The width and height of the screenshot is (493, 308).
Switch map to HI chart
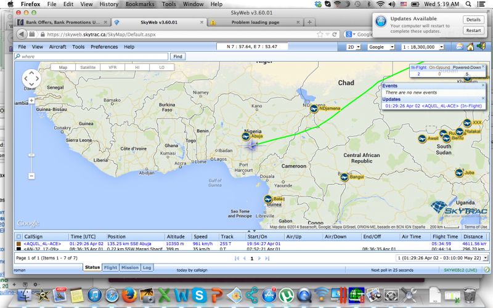[x=137, y=67]
